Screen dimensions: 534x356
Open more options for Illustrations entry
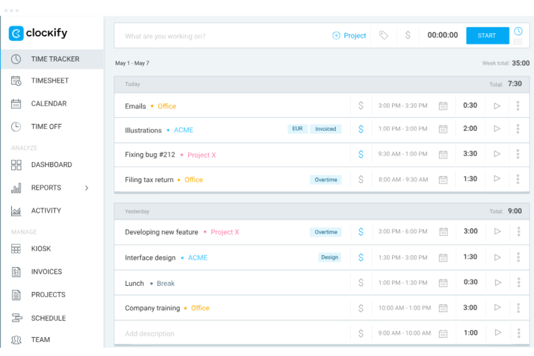tap(518, 129)
